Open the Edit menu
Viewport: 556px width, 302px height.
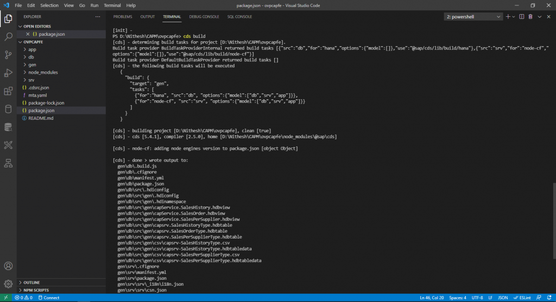tap(31, 5)
